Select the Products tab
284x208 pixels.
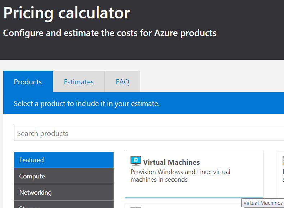coord(28,82)
